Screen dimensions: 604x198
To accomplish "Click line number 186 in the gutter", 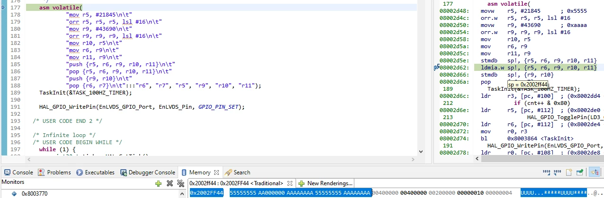I will pyautogui.click(x=15, y=72).
